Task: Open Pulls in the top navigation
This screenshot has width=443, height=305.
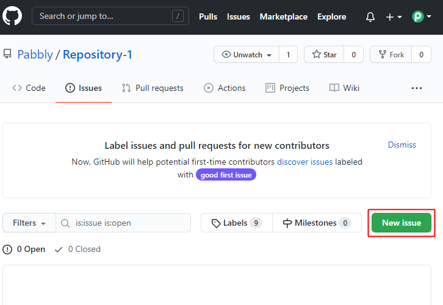Action: tap(208, 16)
